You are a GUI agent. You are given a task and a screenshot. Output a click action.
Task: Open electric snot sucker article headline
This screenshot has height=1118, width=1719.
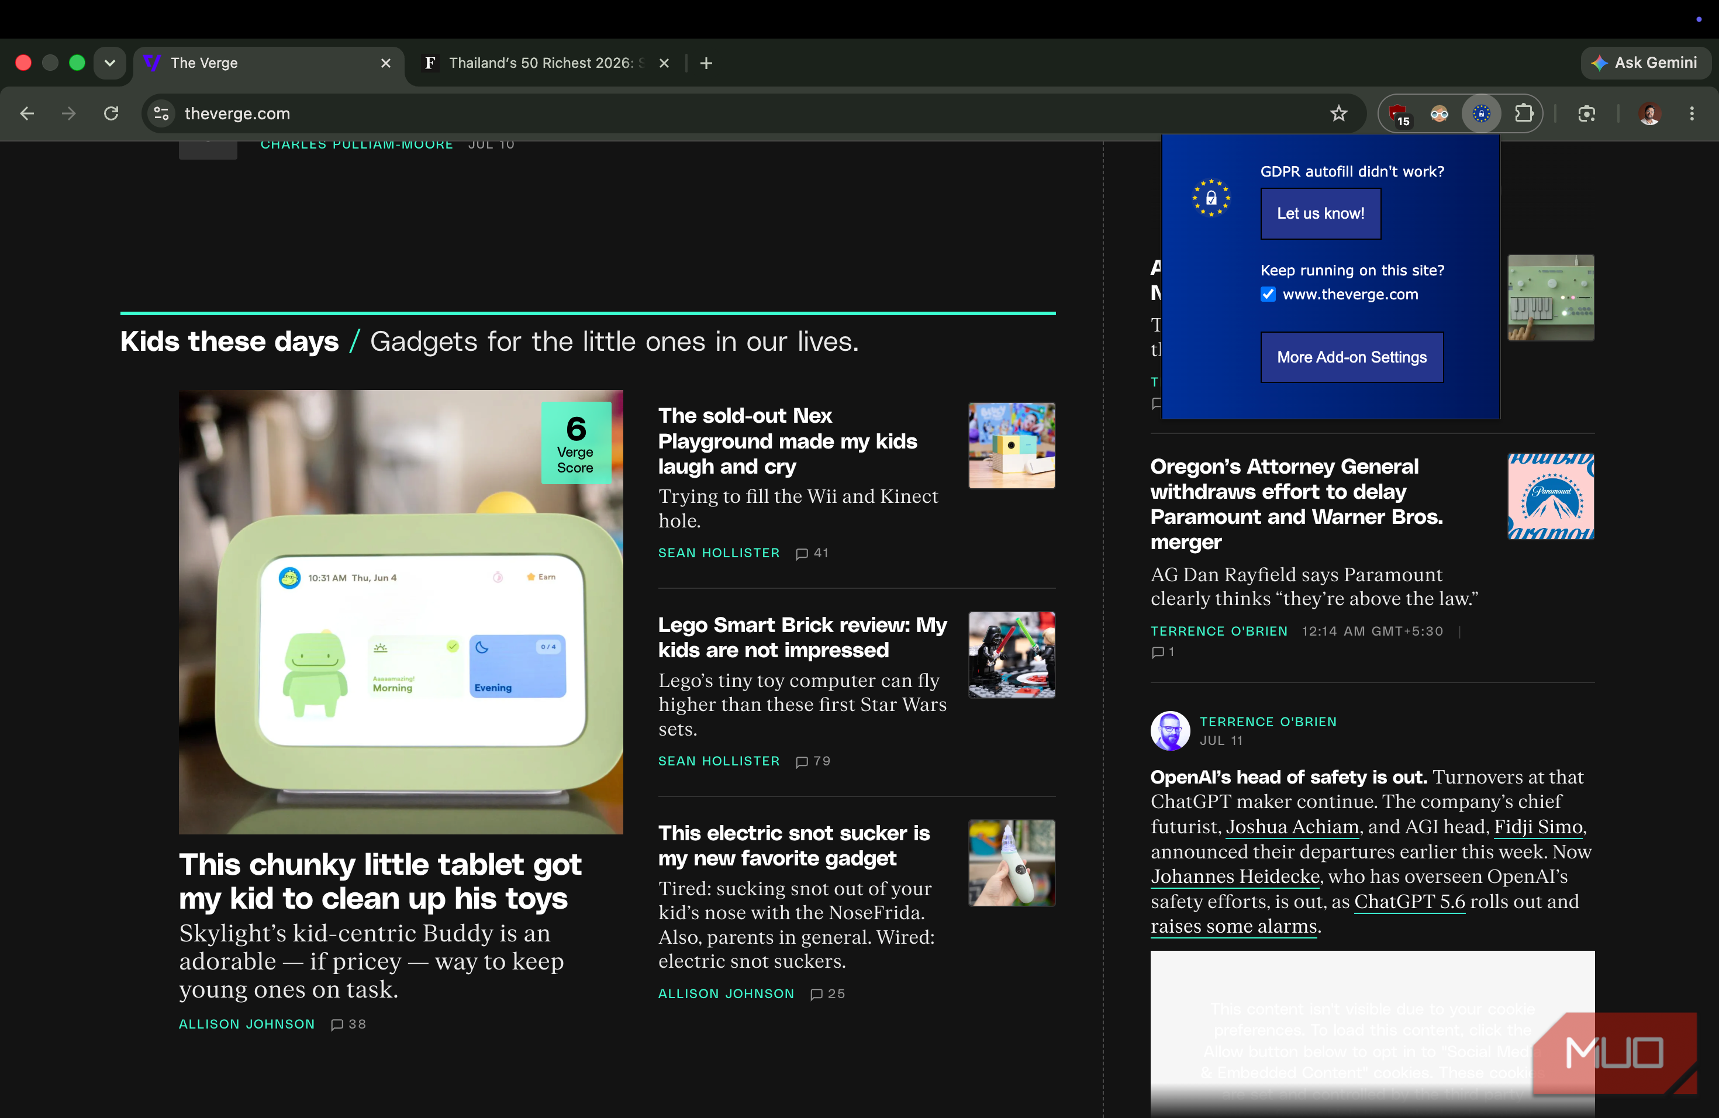794,845
